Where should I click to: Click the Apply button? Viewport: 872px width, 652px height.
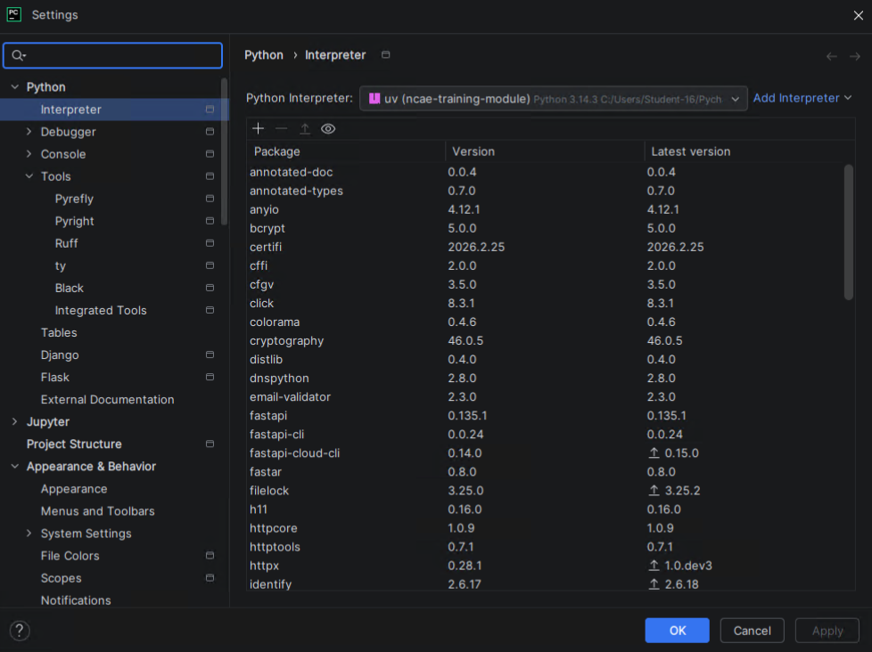(827, 631)
